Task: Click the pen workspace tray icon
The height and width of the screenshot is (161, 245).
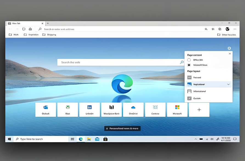Action: [218, 139]
